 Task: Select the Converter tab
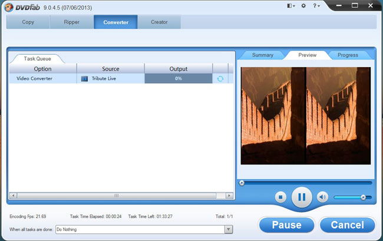[x=115, y=22]
